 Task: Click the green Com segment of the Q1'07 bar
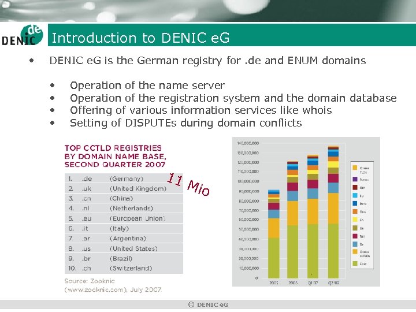pyautogui.click(x=313, y=251)
